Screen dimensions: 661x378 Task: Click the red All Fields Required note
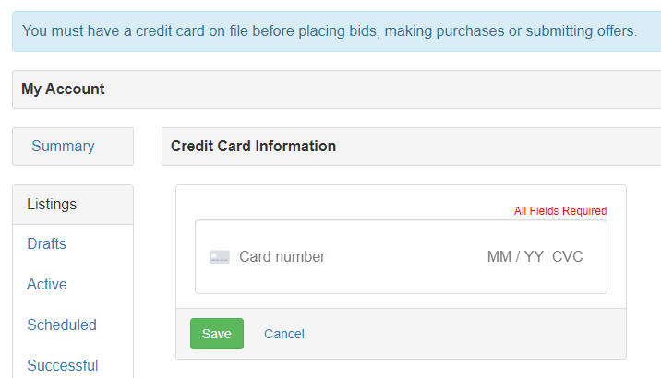[x=560, y=210]
